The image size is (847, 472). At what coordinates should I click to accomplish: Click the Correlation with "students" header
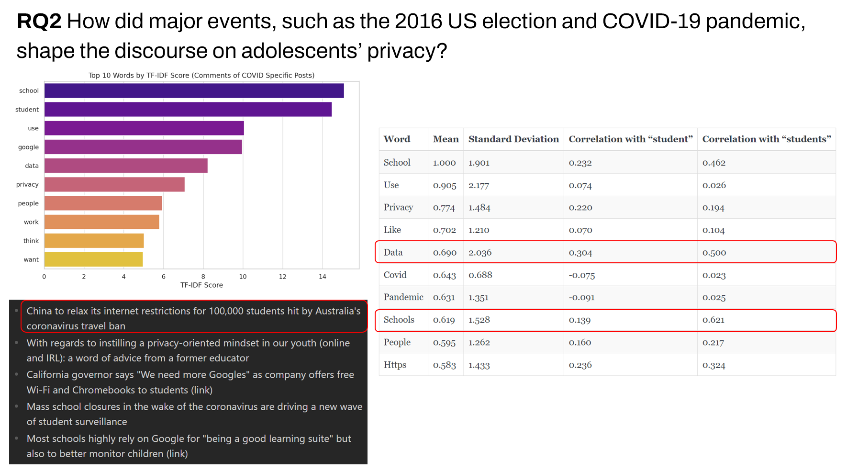pyautogui.click(x=766, y=139)
